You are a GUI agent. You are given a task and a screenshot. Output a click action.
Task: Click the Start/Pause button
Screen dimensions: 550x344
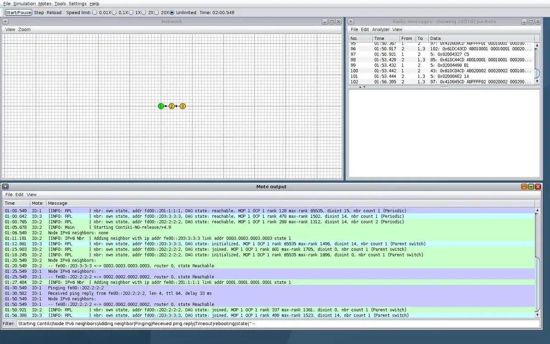point(18,12)
